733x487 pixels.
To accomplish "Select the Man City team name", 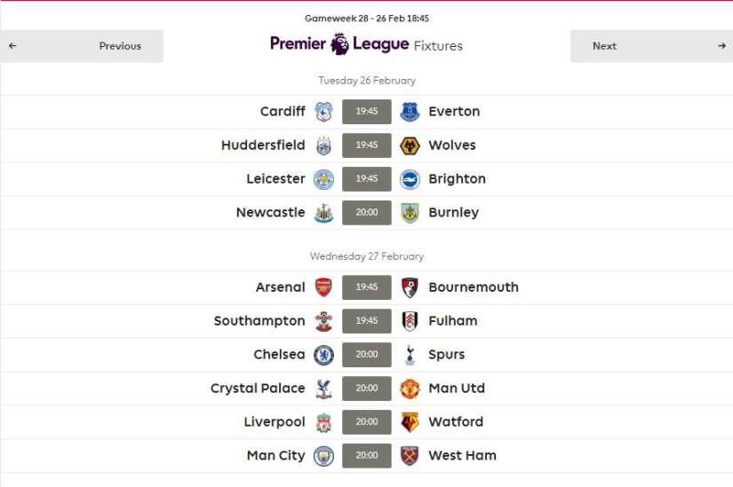I will pos(275,456).
